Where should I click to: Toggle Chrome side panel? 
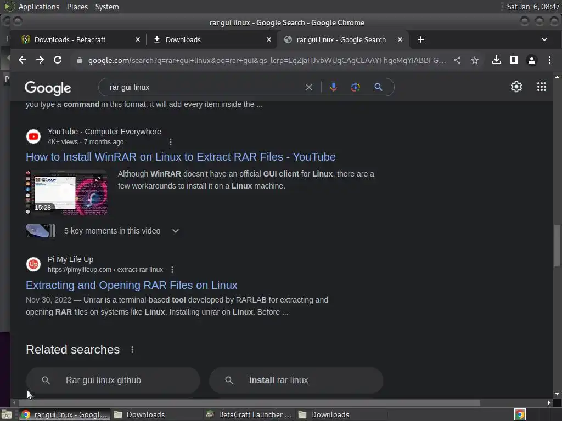514,60
